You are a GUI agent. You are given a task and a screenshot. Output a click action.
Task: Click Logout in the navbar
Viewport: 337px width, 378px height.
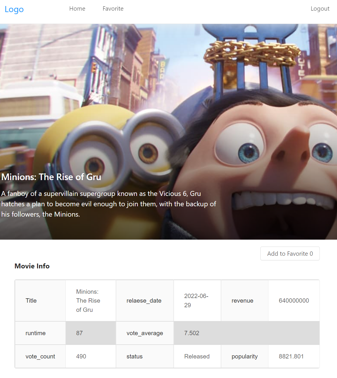pos(320,9)
